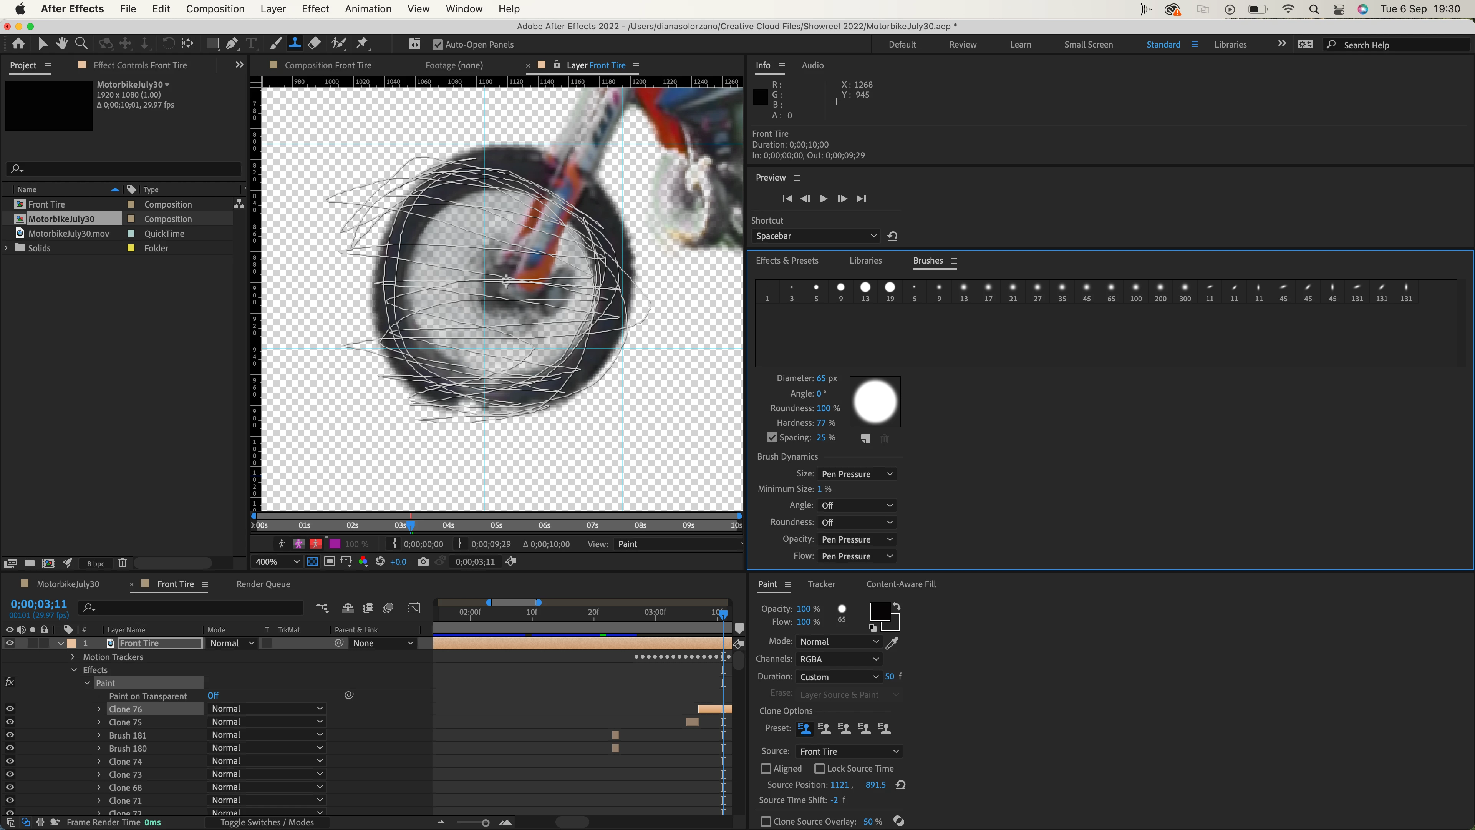Click the eyedropper next to Mode

pyautogui.click(x=892, y=643)
